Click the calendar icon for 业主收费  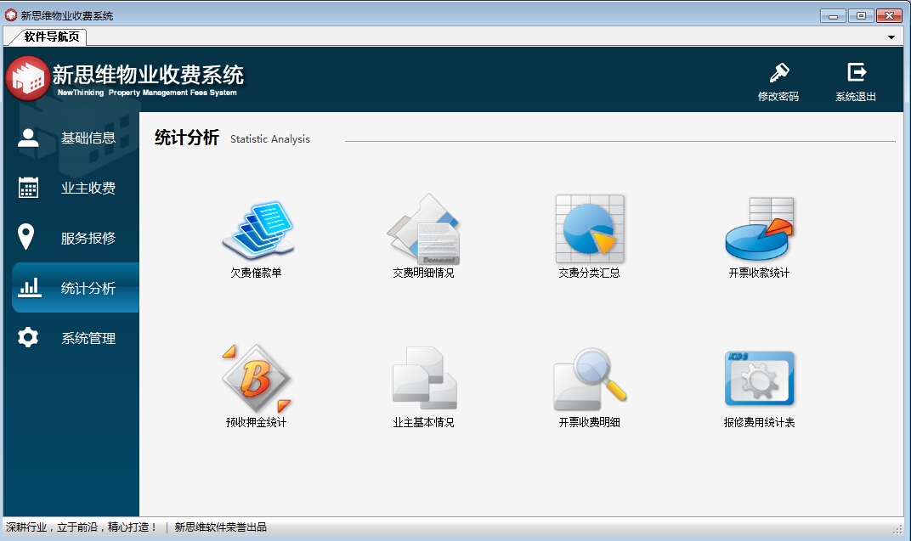[x=28, y=188]
